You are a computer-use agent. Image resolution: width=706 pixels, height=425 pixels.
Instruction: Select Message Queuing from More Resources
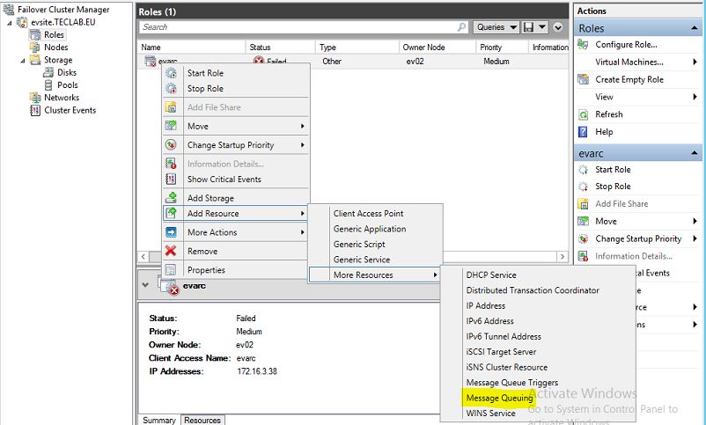point(499,398)
